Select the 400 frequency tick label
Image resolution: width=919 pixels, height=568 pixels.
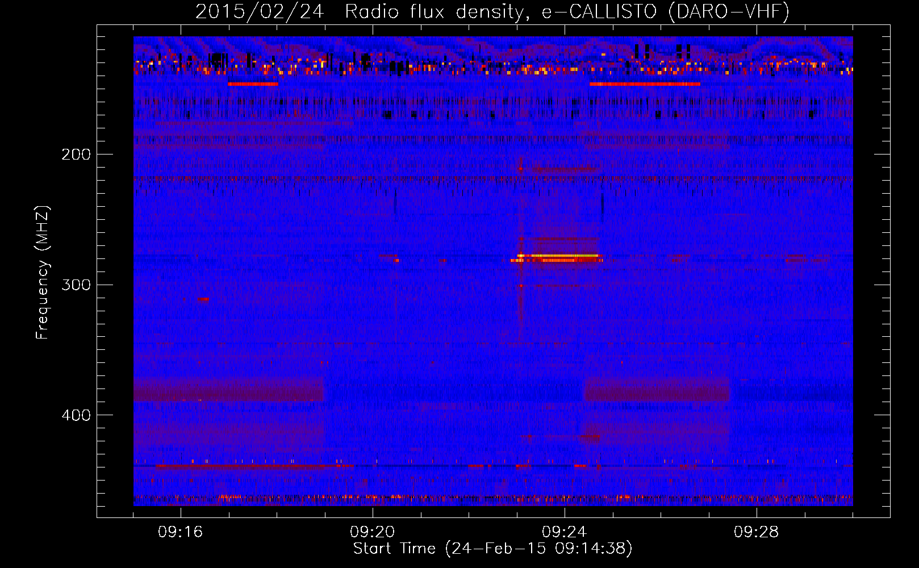pos(76,415)
